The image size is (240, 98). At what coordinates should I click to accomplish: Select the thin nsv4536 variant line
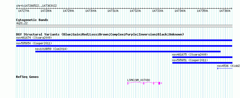(x=225, y=68)
